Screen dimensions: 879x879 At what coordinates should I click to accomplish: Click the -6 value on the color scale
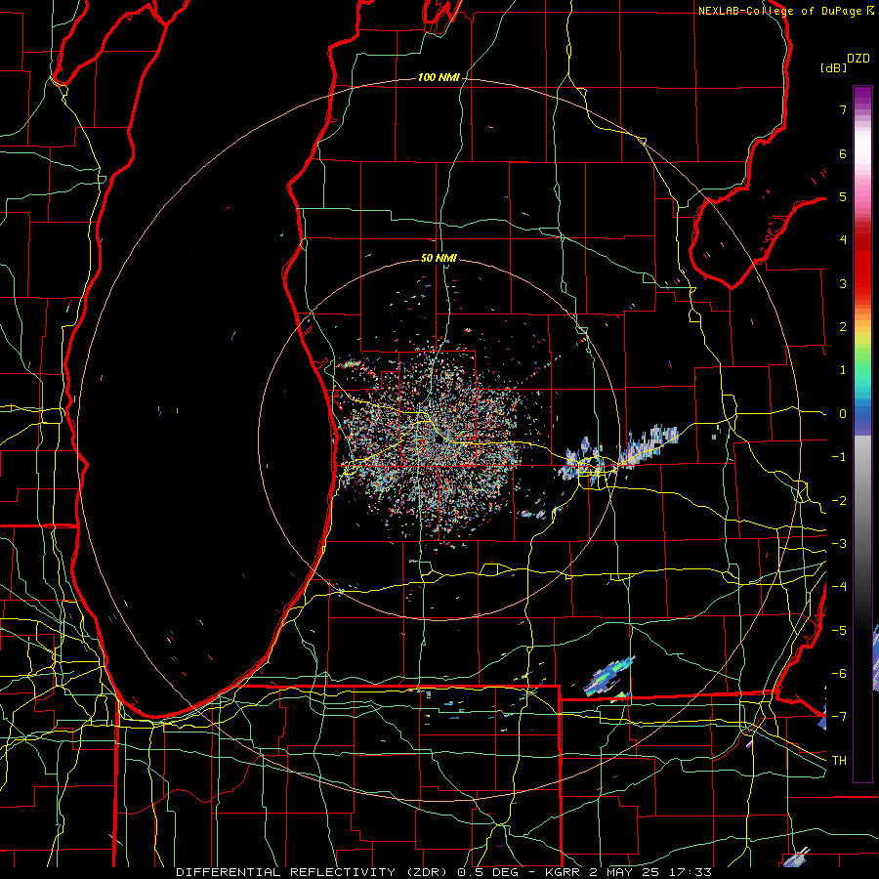(x=839, y=674)
